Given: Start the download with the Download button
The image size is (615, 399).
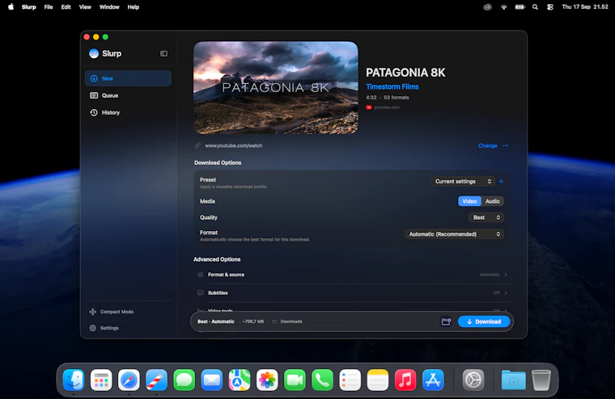Looking at the screenshot, I should pos(484,321).
